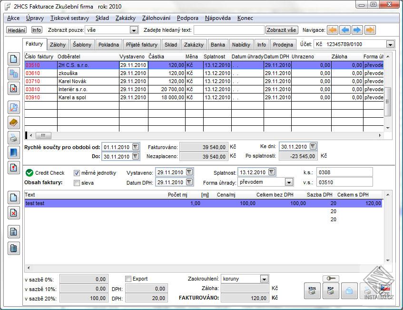Check the Export checkbox
This screenshot has height=310, width=403.
pyautogui.click(x=128, y=279)
